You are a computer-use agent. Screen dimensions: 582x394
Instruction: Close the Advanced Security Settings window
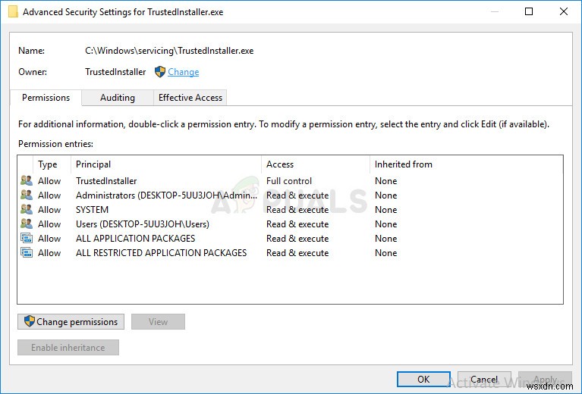tap(564, 11)
